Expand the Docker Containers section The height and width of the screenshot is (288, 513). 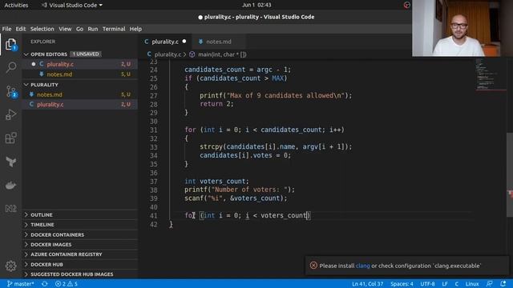point(57,234)
